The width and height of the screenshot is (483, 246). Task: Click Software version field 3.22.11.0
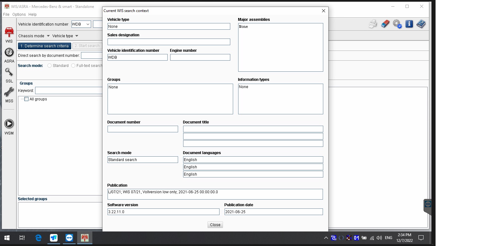[x=163, y=212]
